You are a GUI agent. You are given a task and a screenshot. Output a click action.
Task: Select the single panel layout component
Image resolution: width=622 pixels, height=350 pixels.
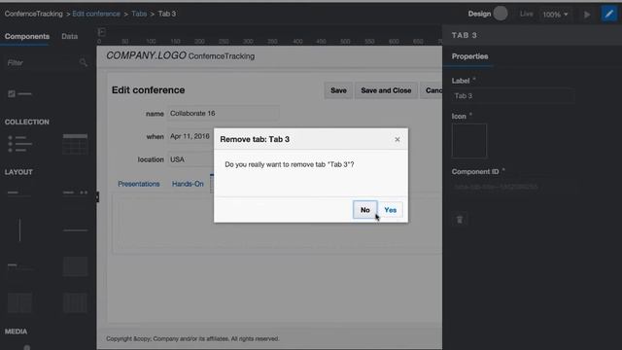point(76,265)
